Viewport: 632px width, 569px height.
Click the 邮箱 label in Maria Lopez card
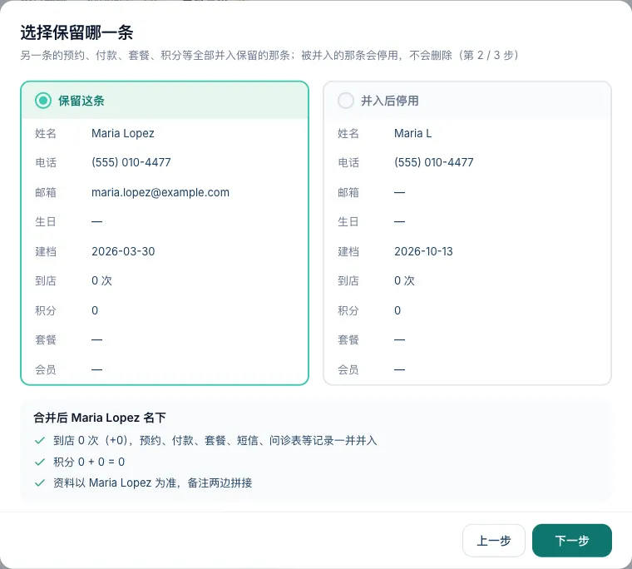(46, 193)
